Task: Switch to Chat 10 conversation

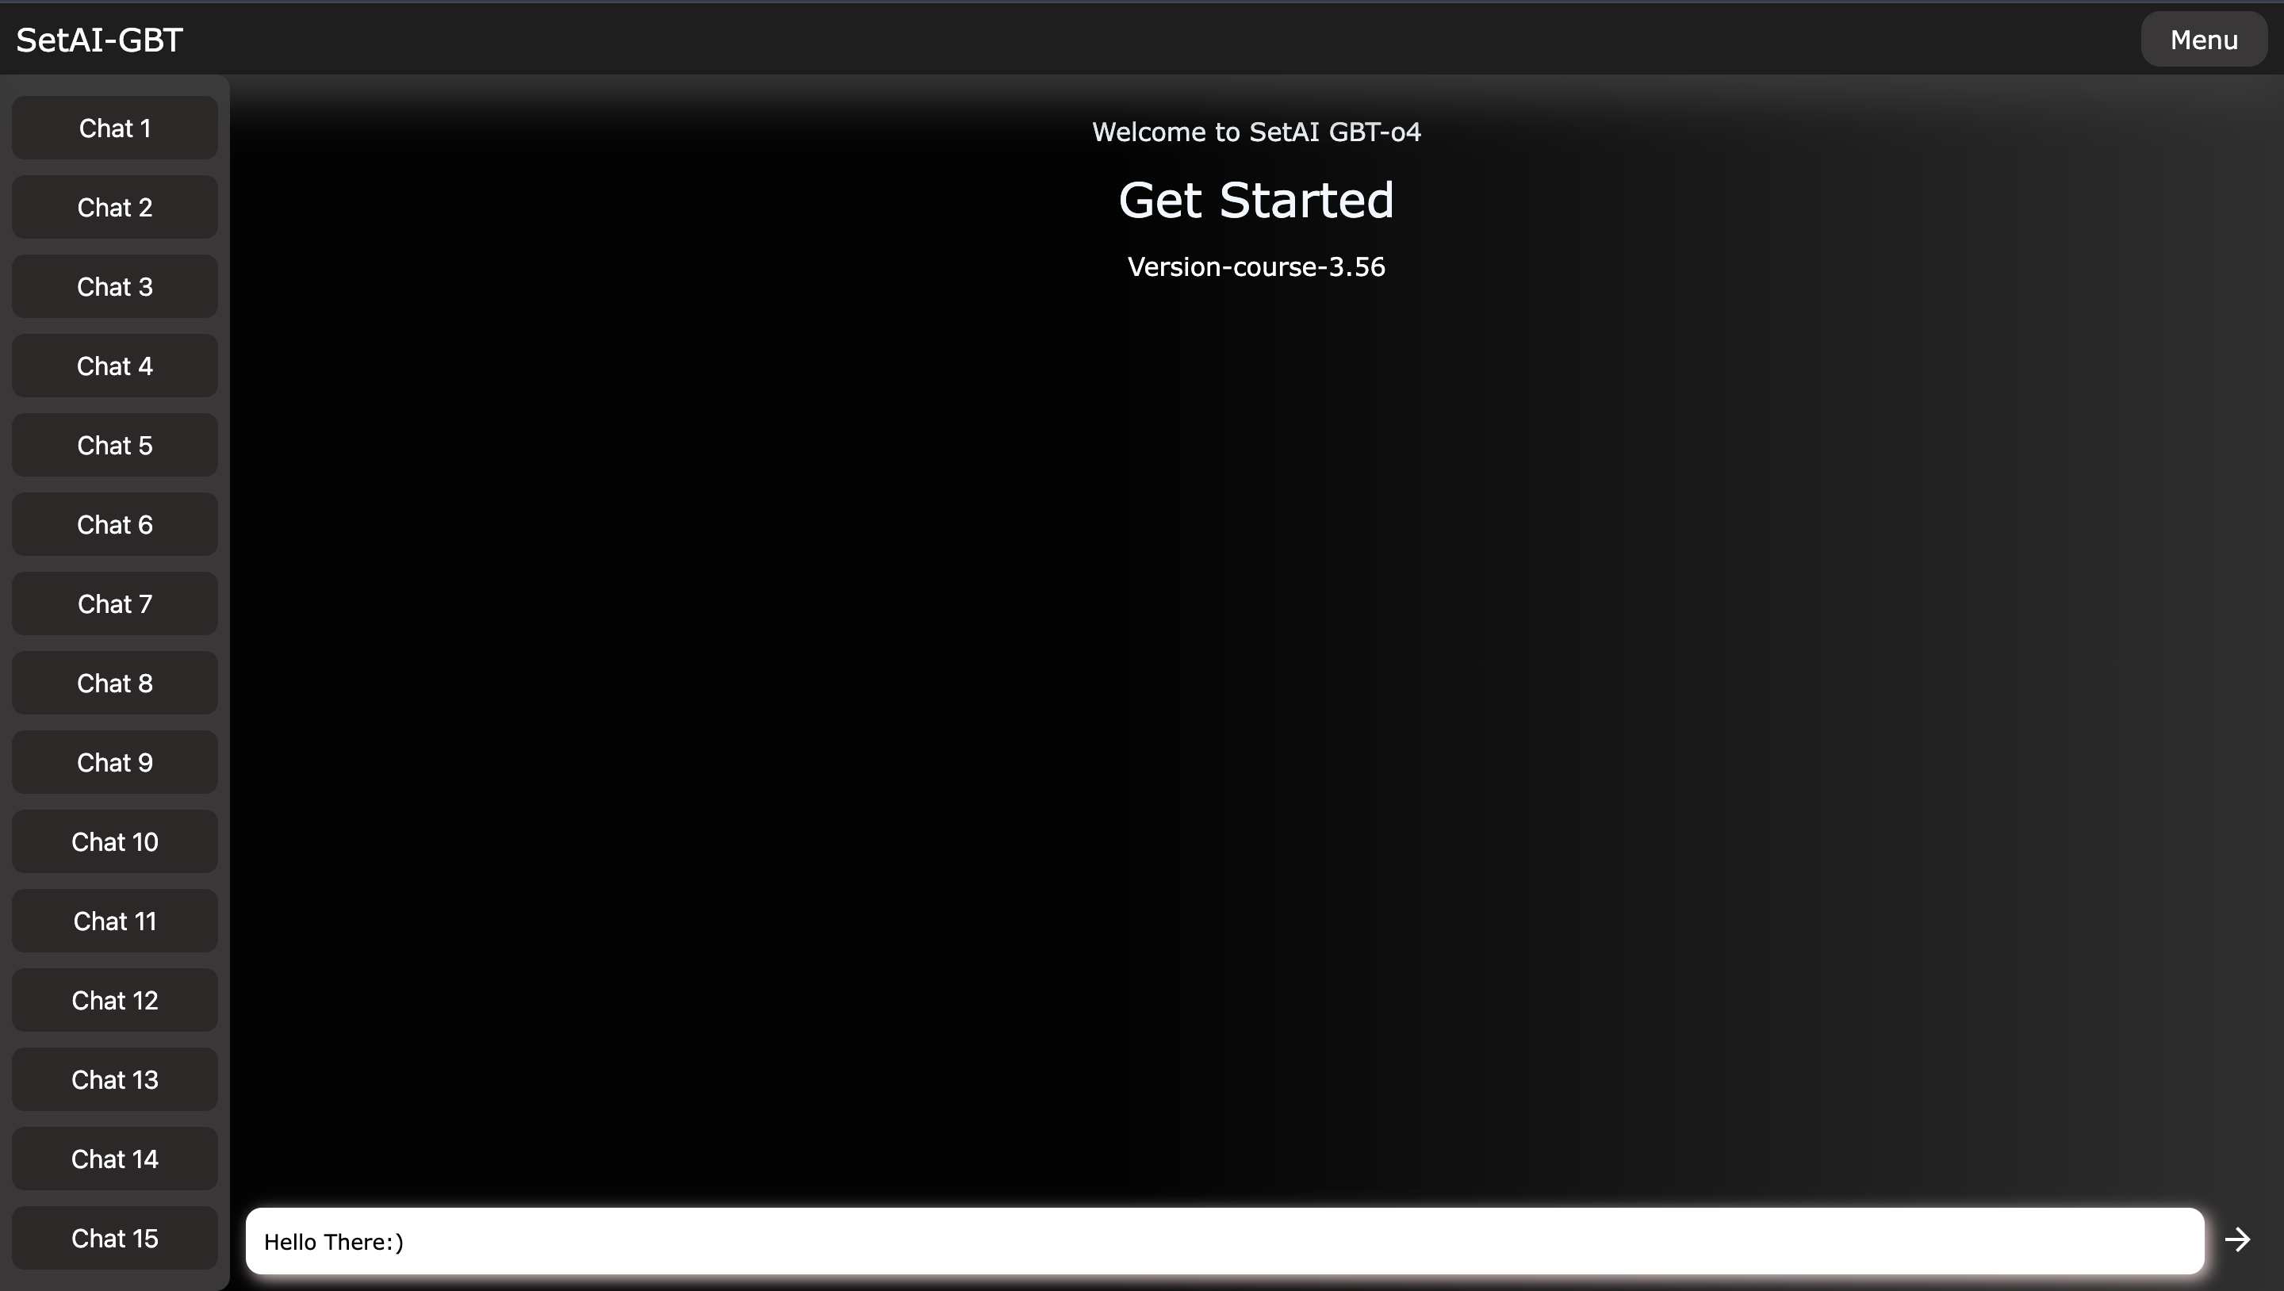Action: point(114,842)
